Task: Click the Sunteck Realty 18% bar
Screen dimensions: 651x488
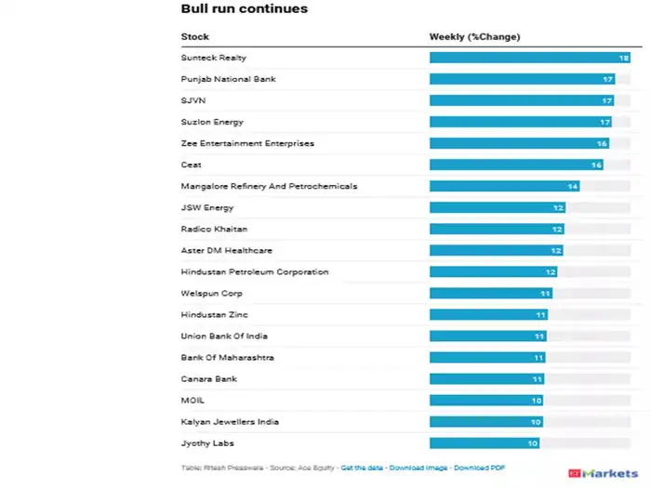Action: (530, 58)
